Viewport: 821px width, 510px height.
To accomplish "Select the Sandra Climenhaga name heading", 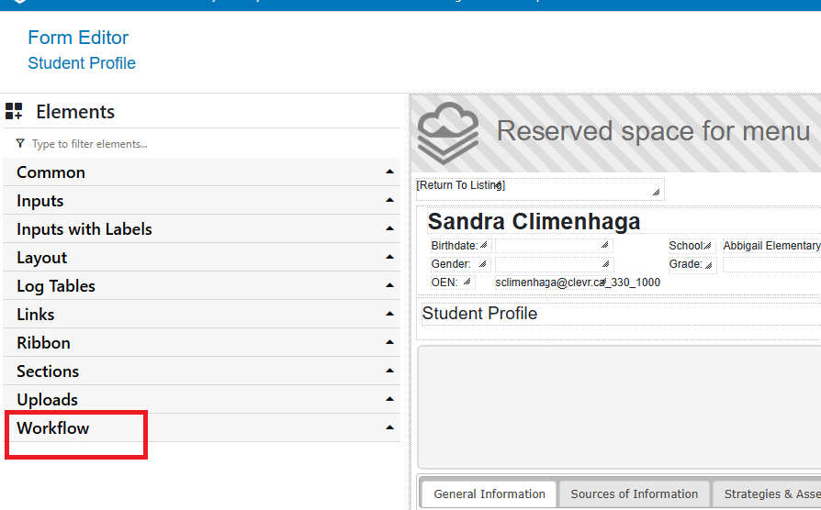I will click(x=534, y=221).
